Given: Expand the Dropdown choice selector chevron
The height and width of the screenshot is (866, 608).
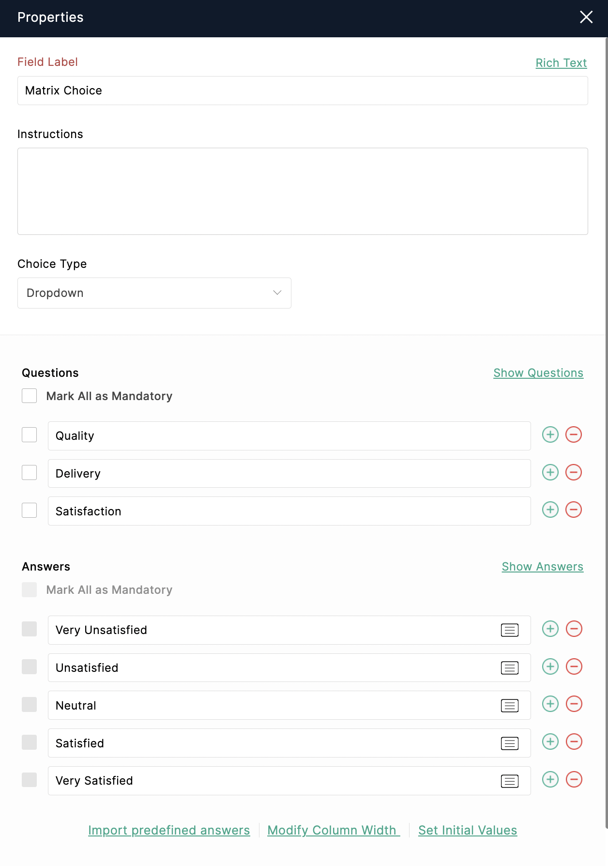Looking at the screenshot, I should click(276, 293).
